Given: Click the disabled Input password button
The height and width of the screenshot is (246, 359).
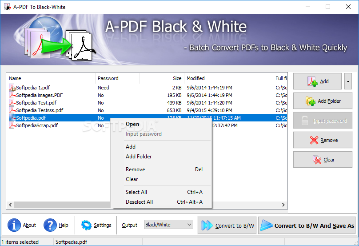Looking at the screenshot, I should pyautogui.click(x=323, y=121).
